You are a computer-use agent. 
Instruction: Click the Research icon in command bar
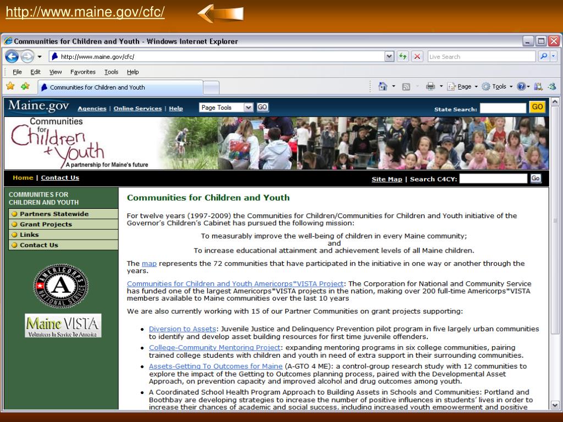(x=538, y=86)
